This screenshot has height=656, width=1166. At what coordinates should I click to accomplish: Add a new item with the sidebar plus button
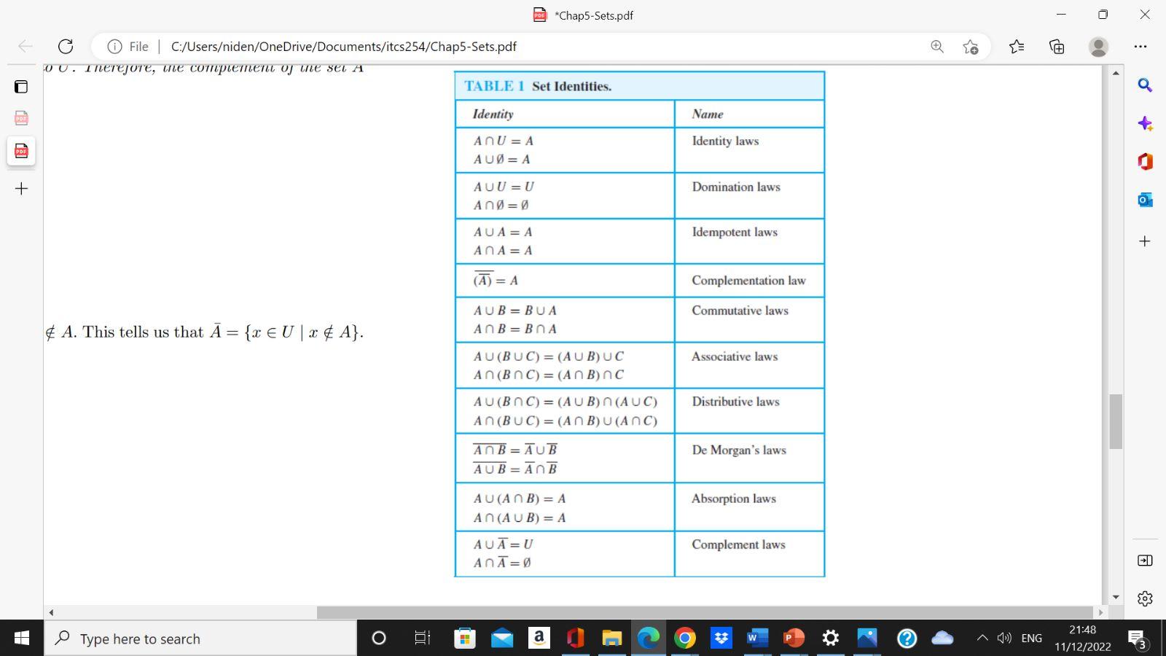pyautogui.click(x=1144, y=241)
